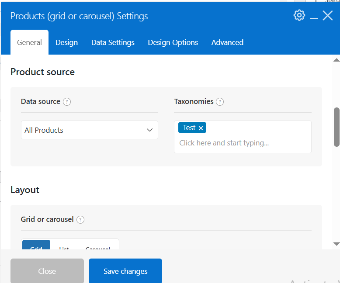Click in the taxonomies typing field
Image resolution: width=340 pixels, height=283 pixels.
point(243,143)
